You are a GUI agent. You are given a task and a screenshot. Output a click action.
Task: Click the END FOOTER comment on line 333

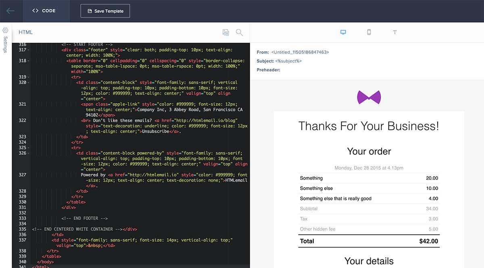[84, 218]
